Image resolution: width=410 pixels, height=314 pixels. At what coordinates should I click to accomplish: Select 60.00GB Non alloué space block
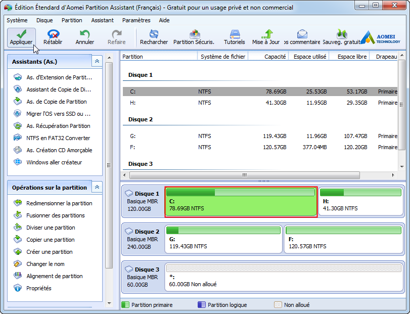point(284,277)
